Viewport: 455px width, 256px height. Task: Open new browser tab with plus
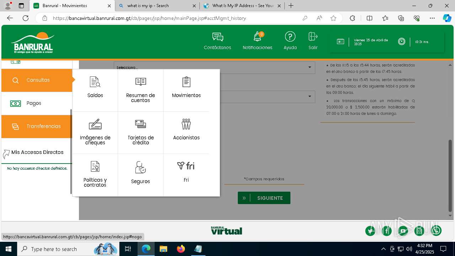click(291, 6)
